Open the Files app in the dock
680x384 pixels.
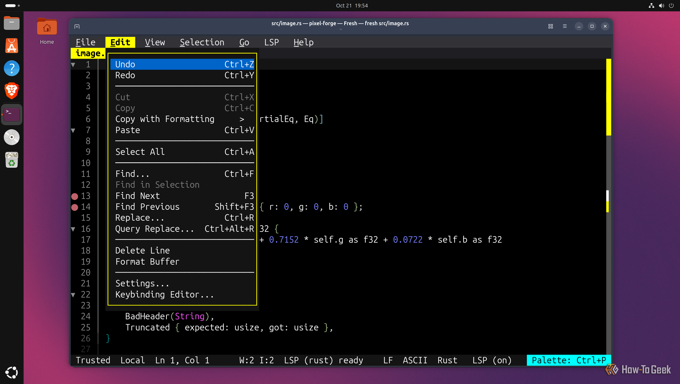pyautogui.click(x=12, y=23)
